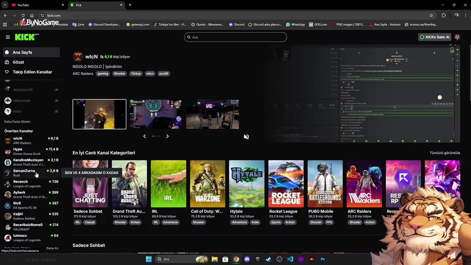
Task: Open Photoshop from the taskbar
Action: [x=323, y=259]
